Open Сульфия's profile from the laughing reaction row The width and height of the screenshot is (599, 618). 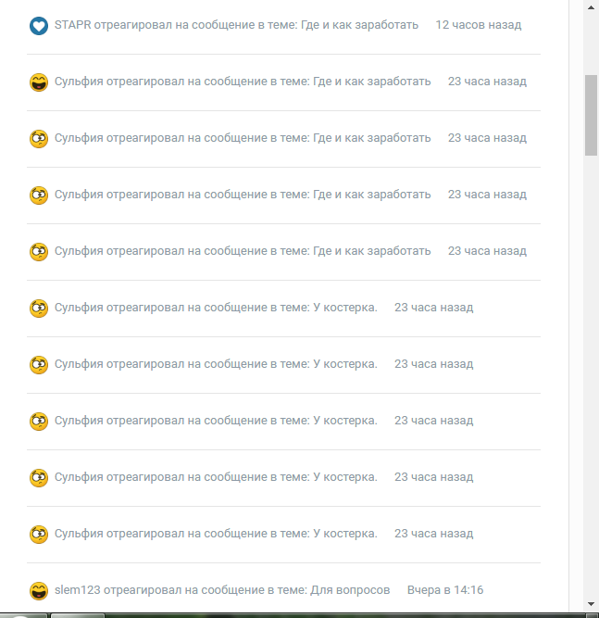click(79, 82)
